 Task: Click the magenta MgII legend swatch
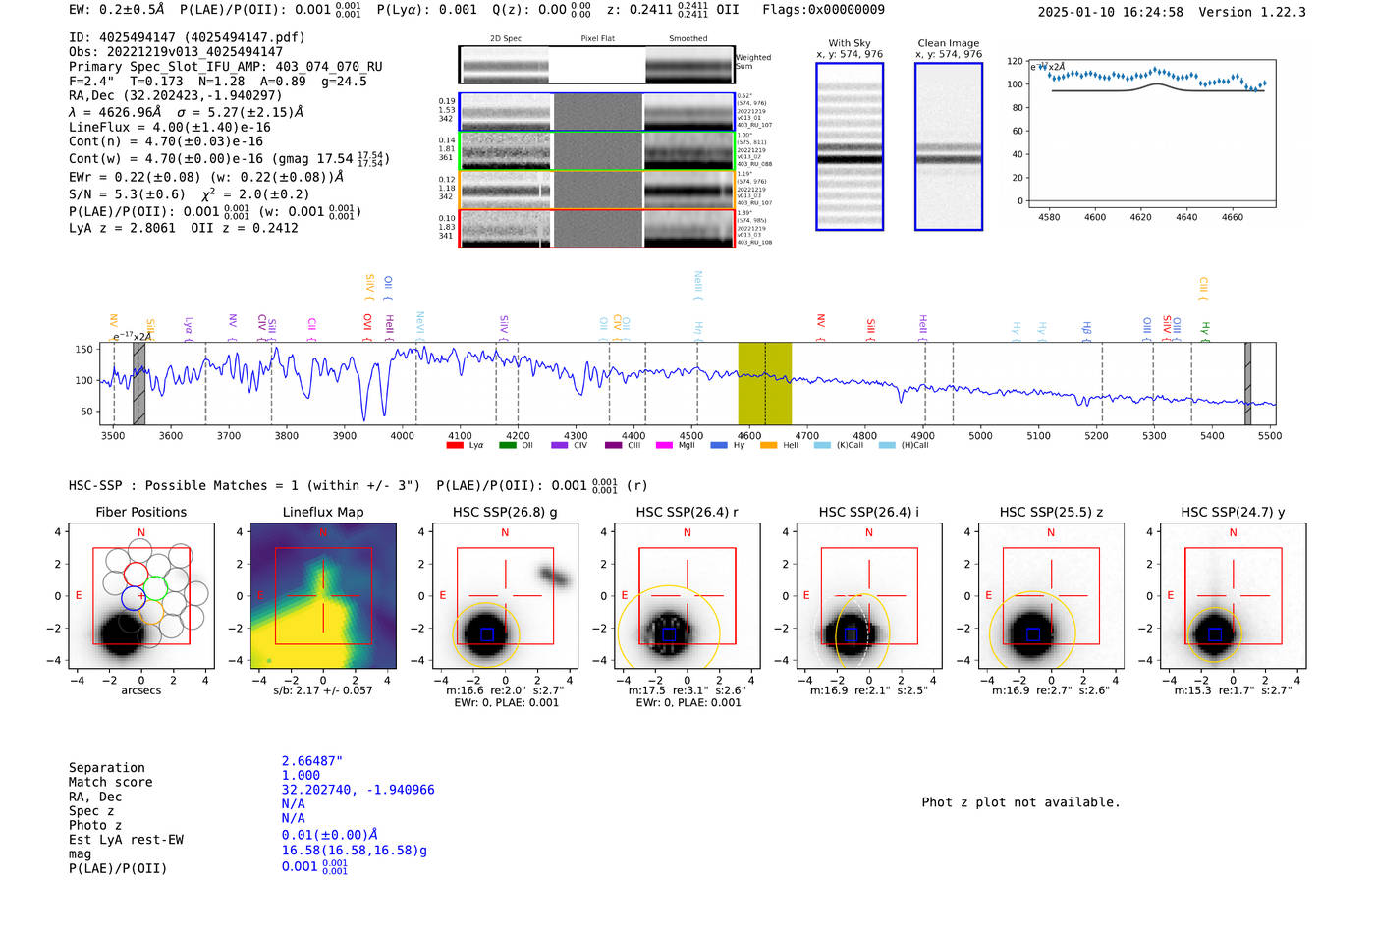(664, 446)
